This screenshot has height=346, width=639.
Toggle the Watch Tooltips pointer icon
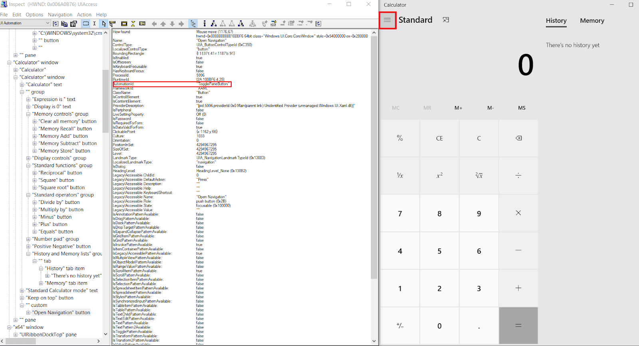click(x=113, y=24)
